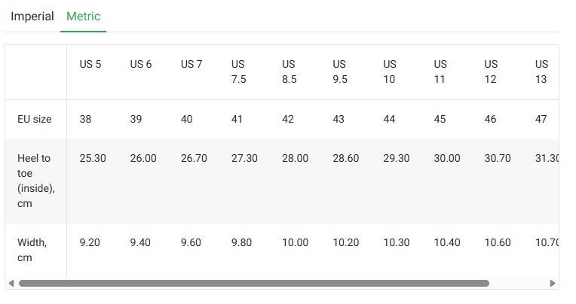The image size is (576, 304).
Task: Click the 25.30 heel to toe cell
Action: point(93,158)
